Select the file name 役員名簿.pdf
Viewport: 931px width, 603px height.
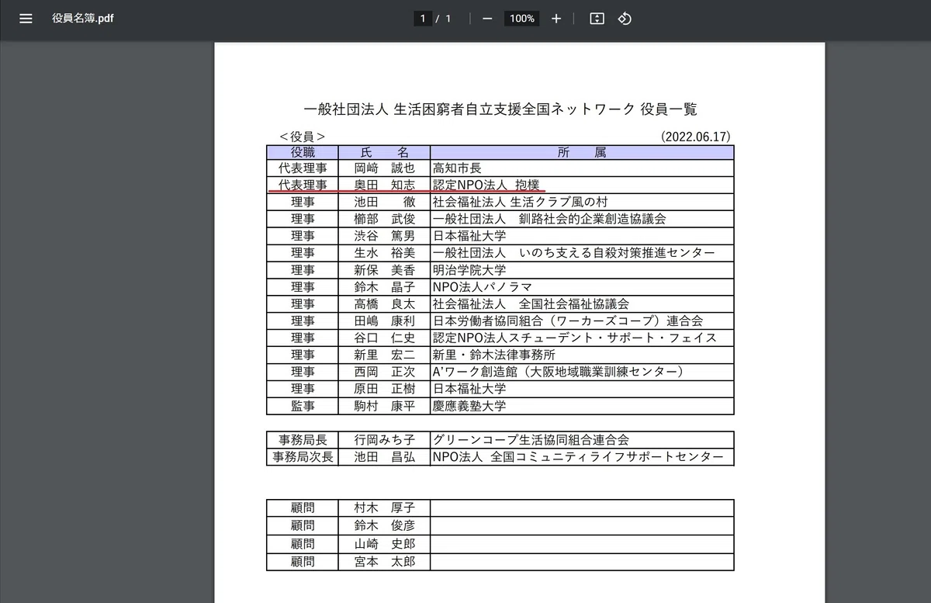(x=84, y=19)
